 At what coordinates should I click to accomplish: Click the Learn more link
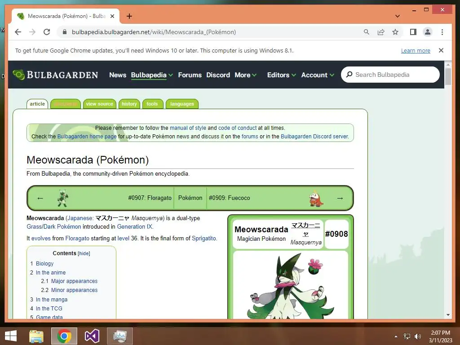coord(416,50)
